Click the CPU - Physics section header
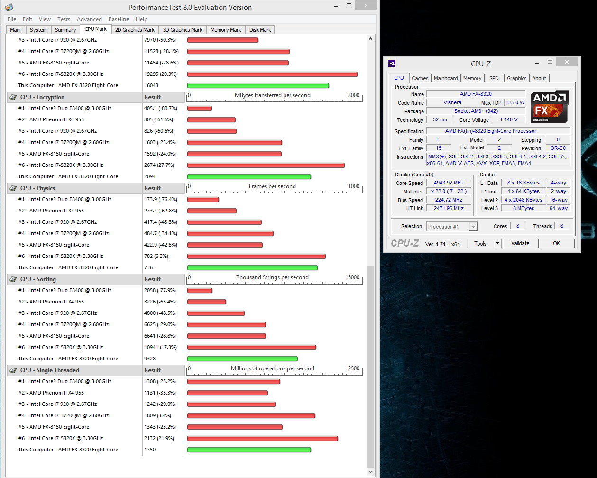 tap(95, 188)
